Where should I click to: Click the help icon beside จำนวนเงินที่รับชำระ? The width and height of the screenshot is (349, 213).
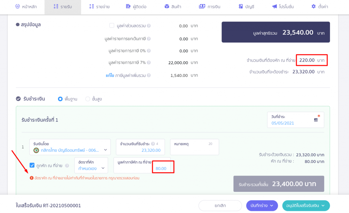(153, 144)
